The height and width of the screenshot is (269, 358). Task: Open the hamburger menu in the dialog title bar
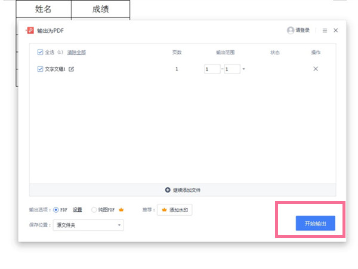coord(325,30)
